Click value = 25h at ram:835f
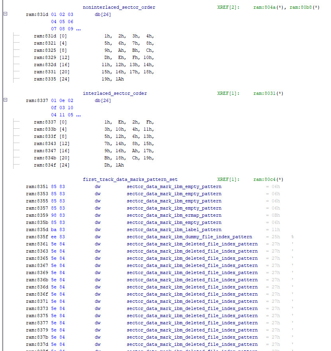The height and width of the screenshot is (351, 331). [273, 237]
